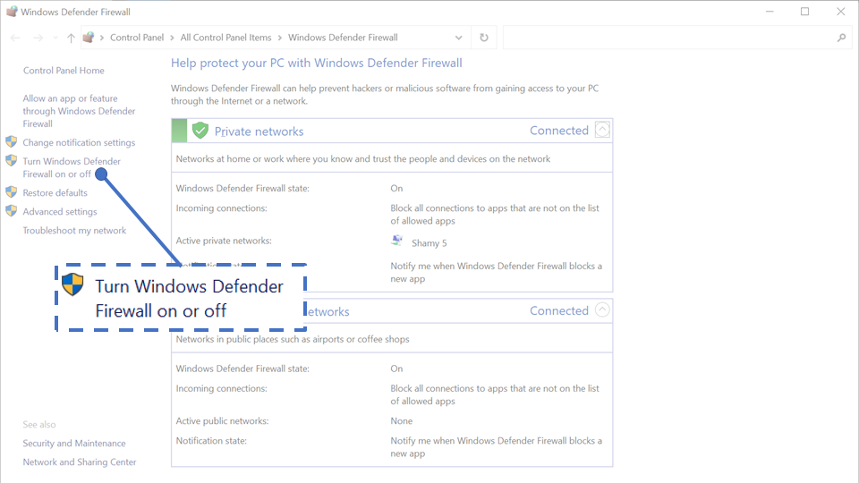
Task: Open Troubleshoot my network
Action: (74, 231)
